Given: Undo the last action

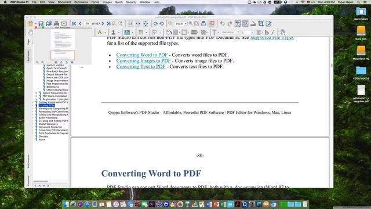Looking at the screenshot, I should pyautogui.click(x=222, y=23).
